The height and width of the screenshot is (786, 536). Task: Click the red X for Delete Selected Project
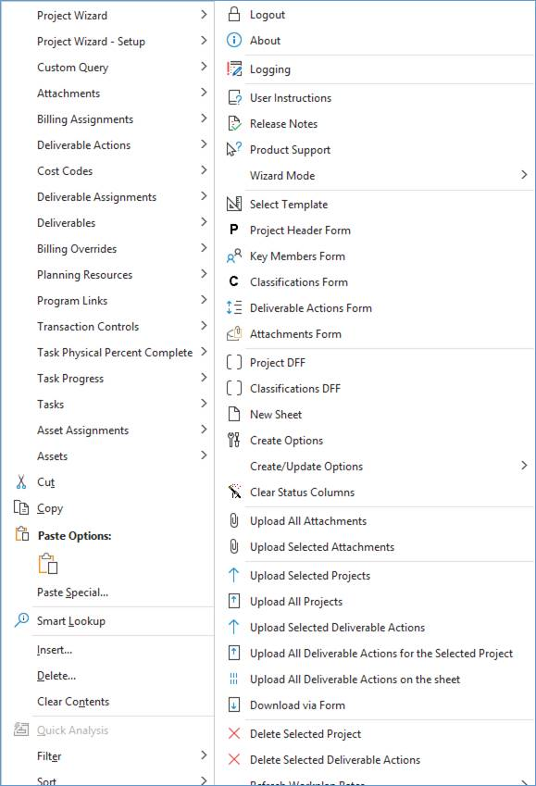pyautogui.click(x=233, y=733)
